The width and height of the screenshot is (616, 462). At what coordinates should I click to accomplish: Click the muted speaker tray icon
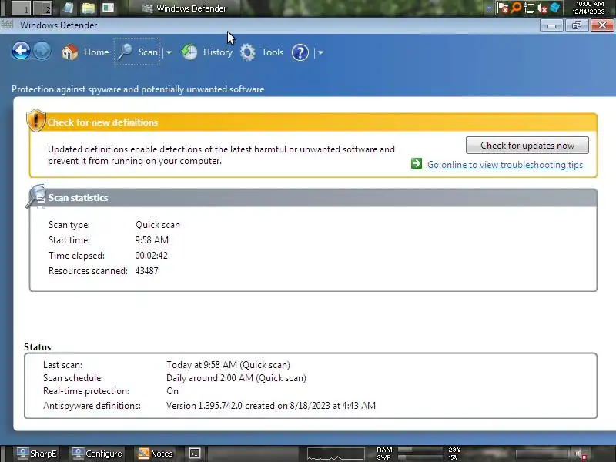click(x=542, y=8)
